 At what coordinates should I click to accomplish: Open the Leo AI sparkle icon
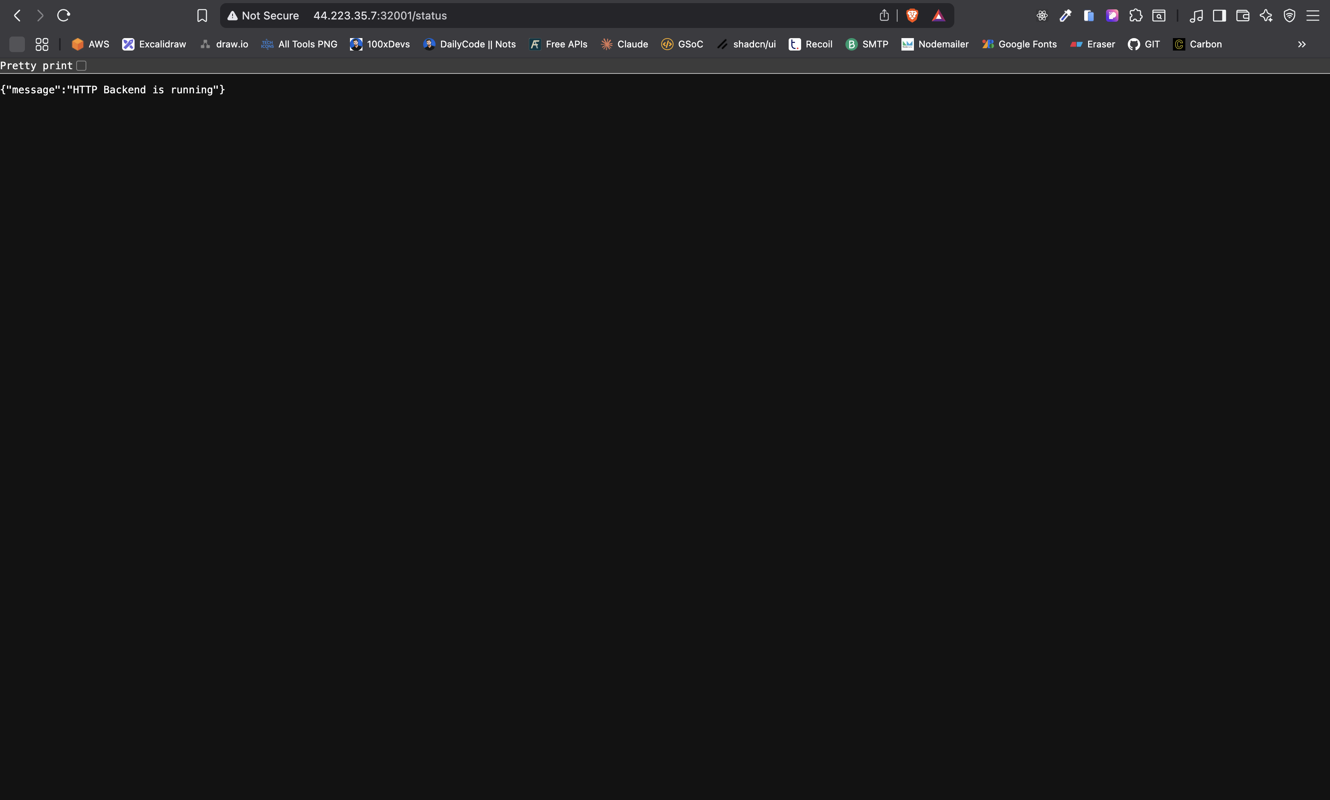click(1266, 16)
